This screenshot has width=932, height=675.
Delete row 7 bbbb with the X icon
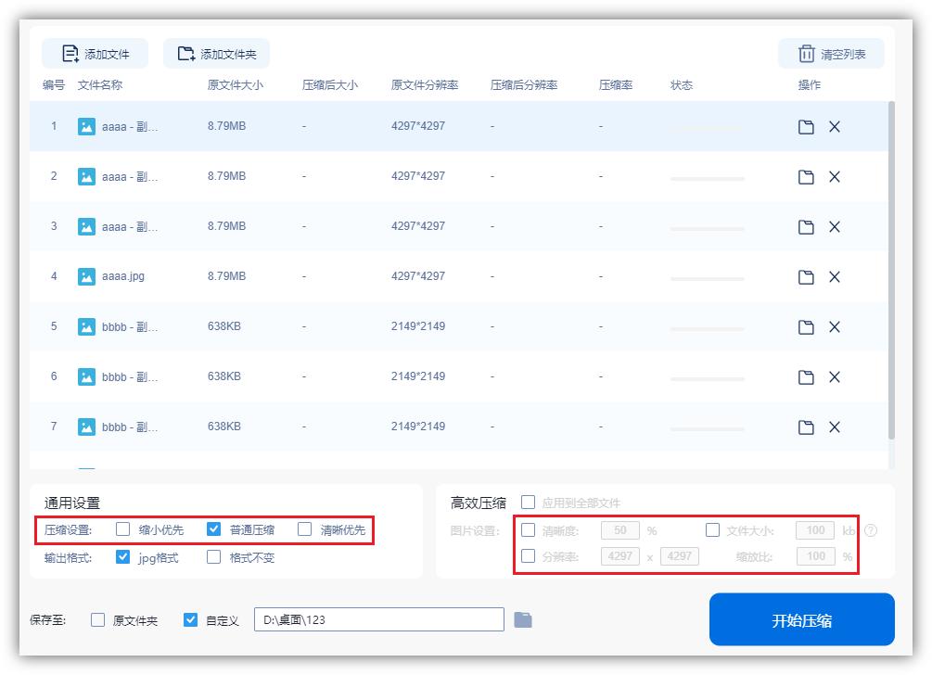(x=835, y=427)
